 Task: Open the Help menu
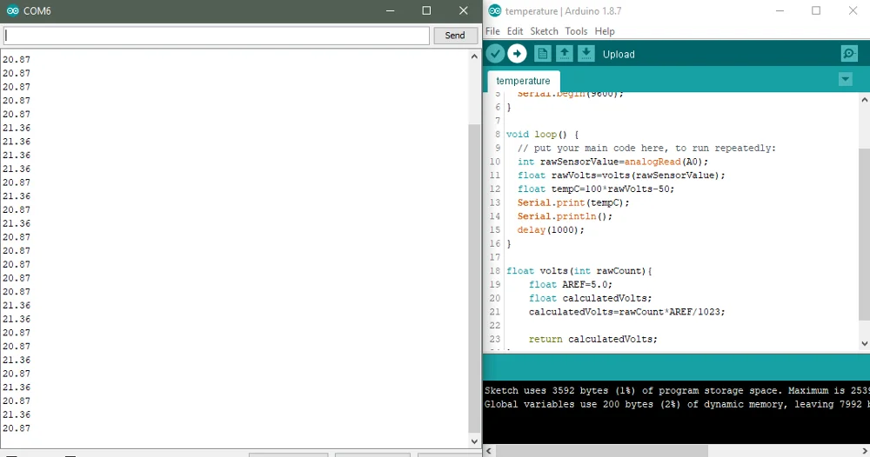coord(605,31)
